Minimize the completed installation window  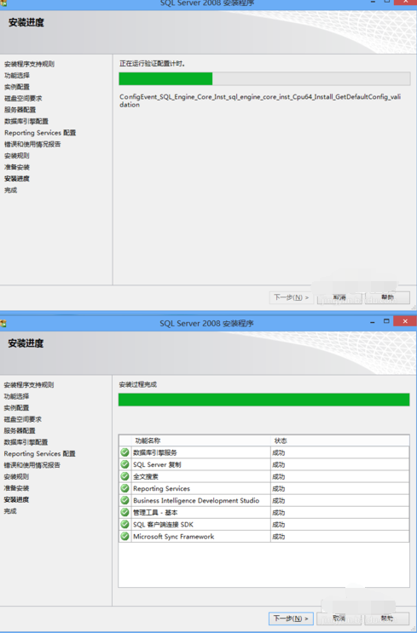coord(372,322)
